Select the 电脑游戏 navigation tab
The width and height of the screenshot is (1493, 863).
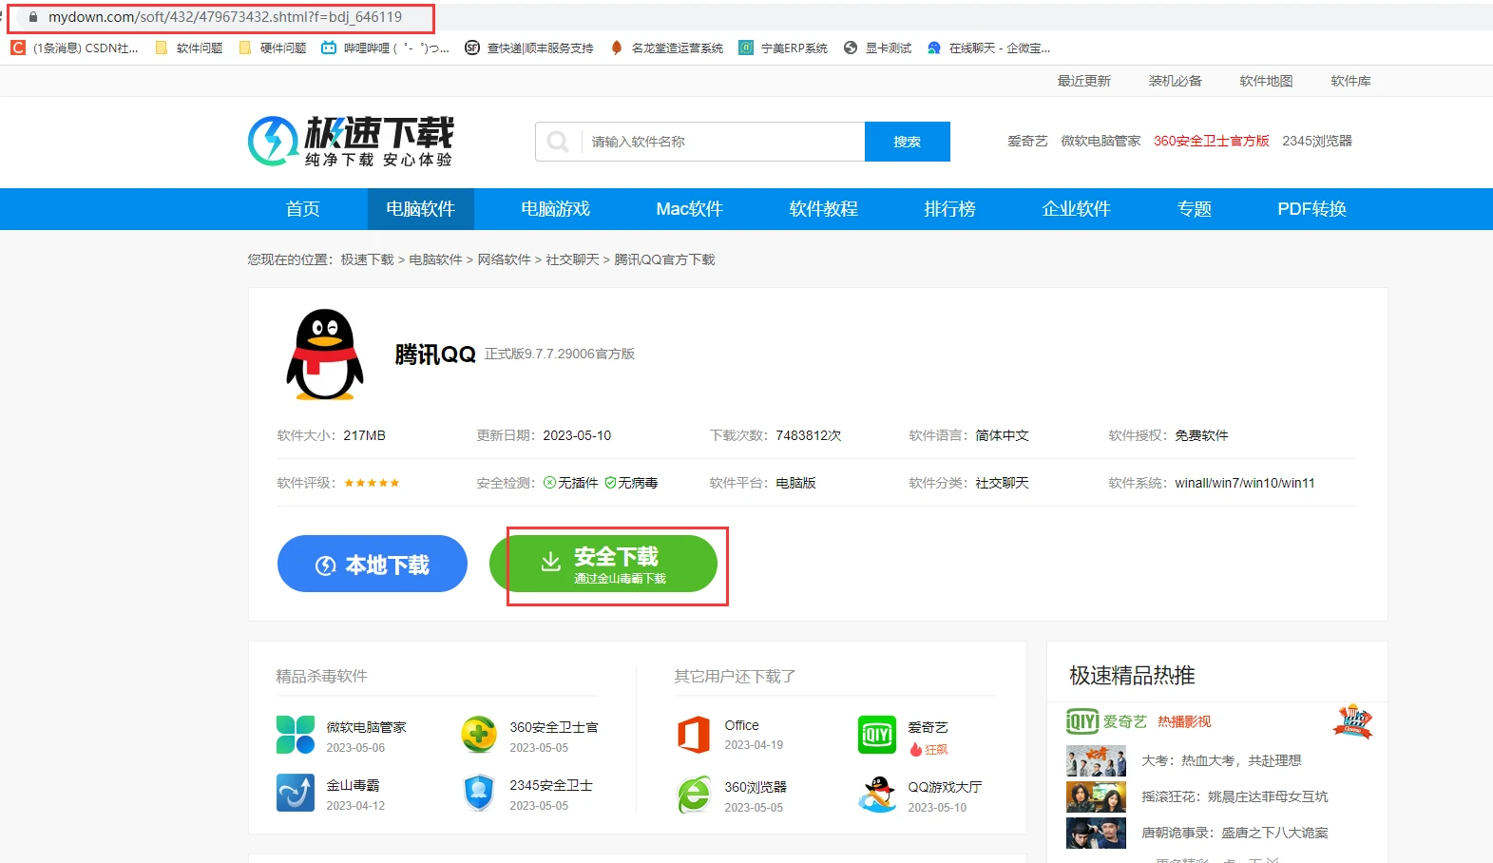(x=555, y=209)
